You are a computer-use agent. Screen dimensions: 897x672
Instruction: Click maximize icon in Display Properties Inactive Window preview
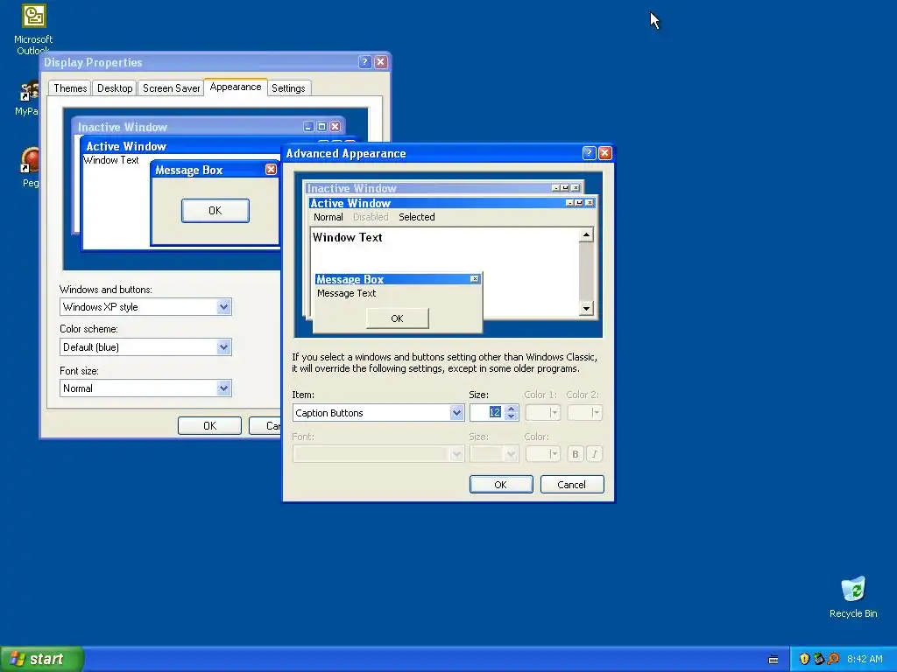click(321, 126)
